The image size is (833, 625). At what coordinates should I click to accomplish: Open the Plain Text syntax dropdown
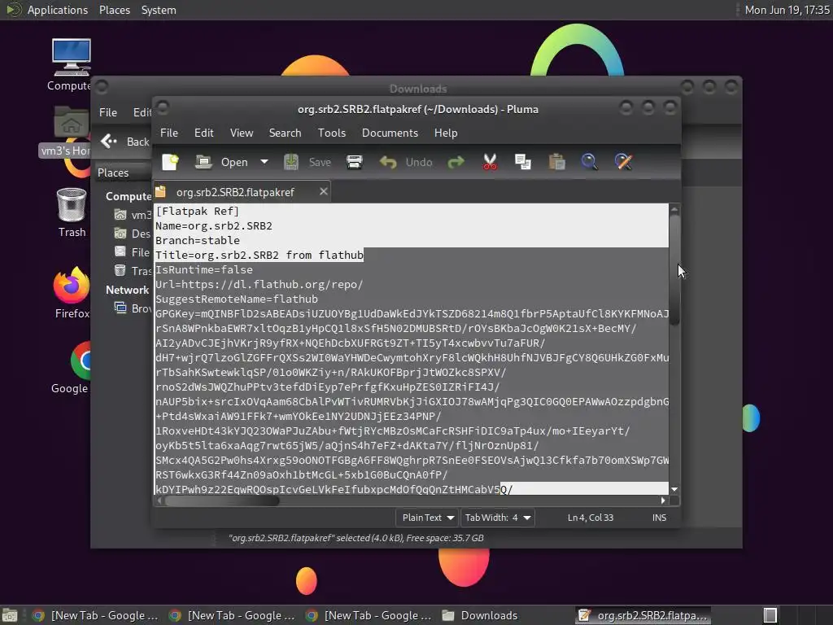(x=427, y=518)
